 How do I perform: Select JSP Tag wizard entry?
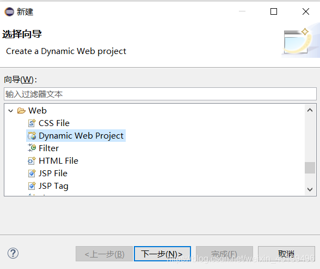pyautogui.click(x=53, y=186)
